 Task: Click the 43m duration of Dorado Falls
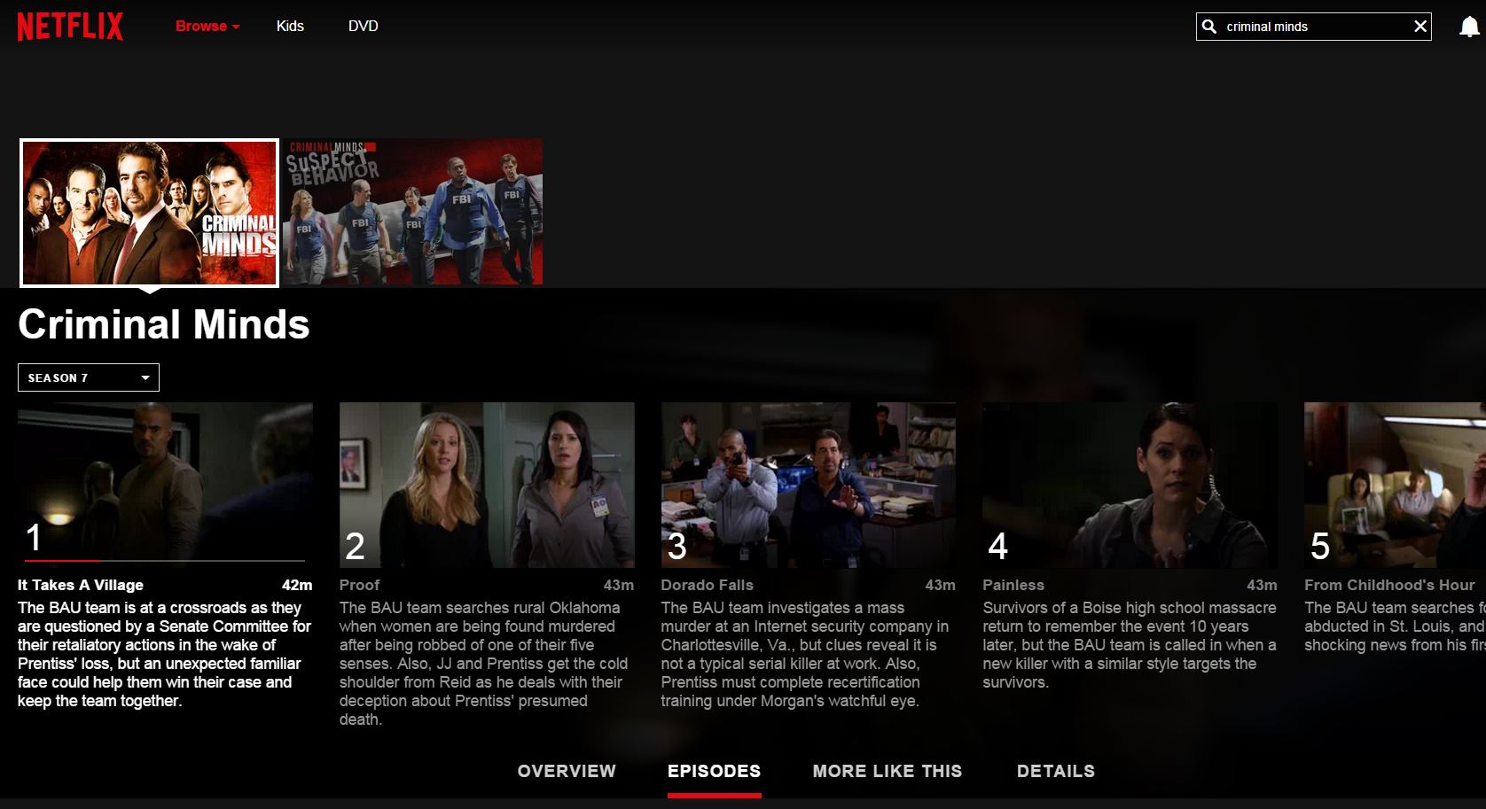941,585
